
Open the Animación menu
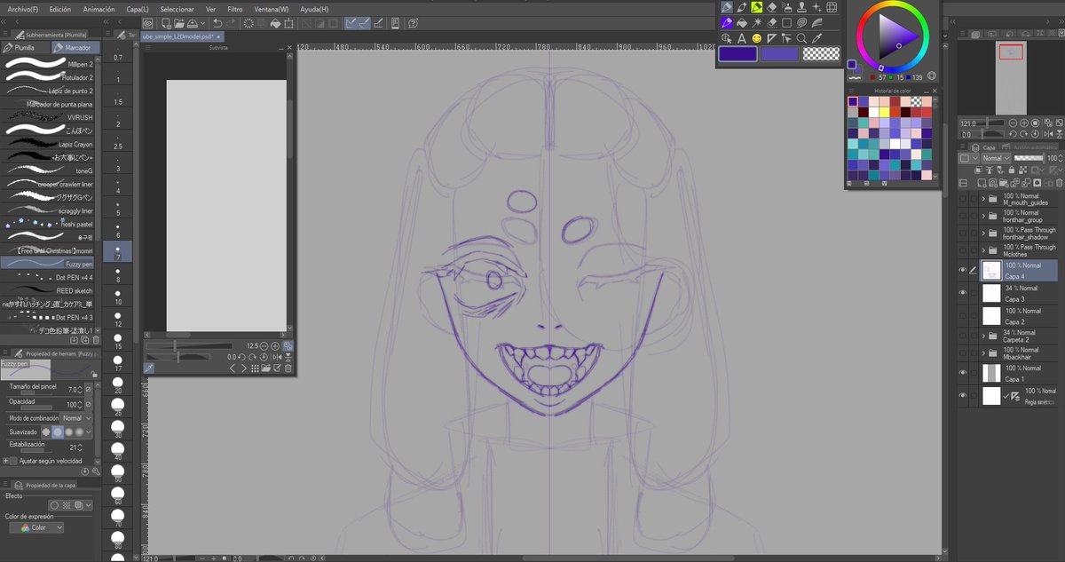pyautogui.click(x=99, y=8)
